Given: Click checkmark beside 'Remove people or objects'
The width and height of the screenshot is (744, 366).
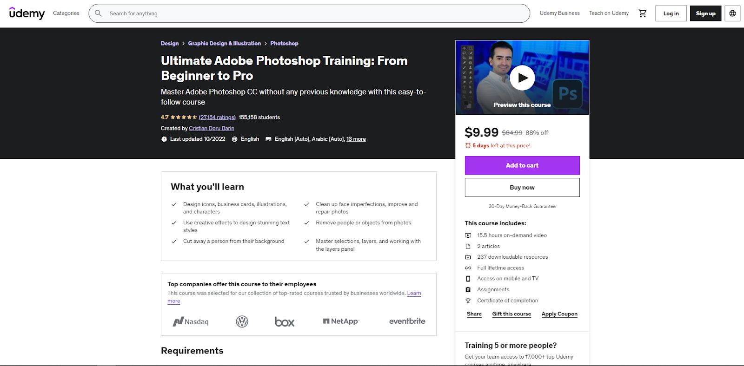Looking at the screenshot, I should [x=307, y=223].
